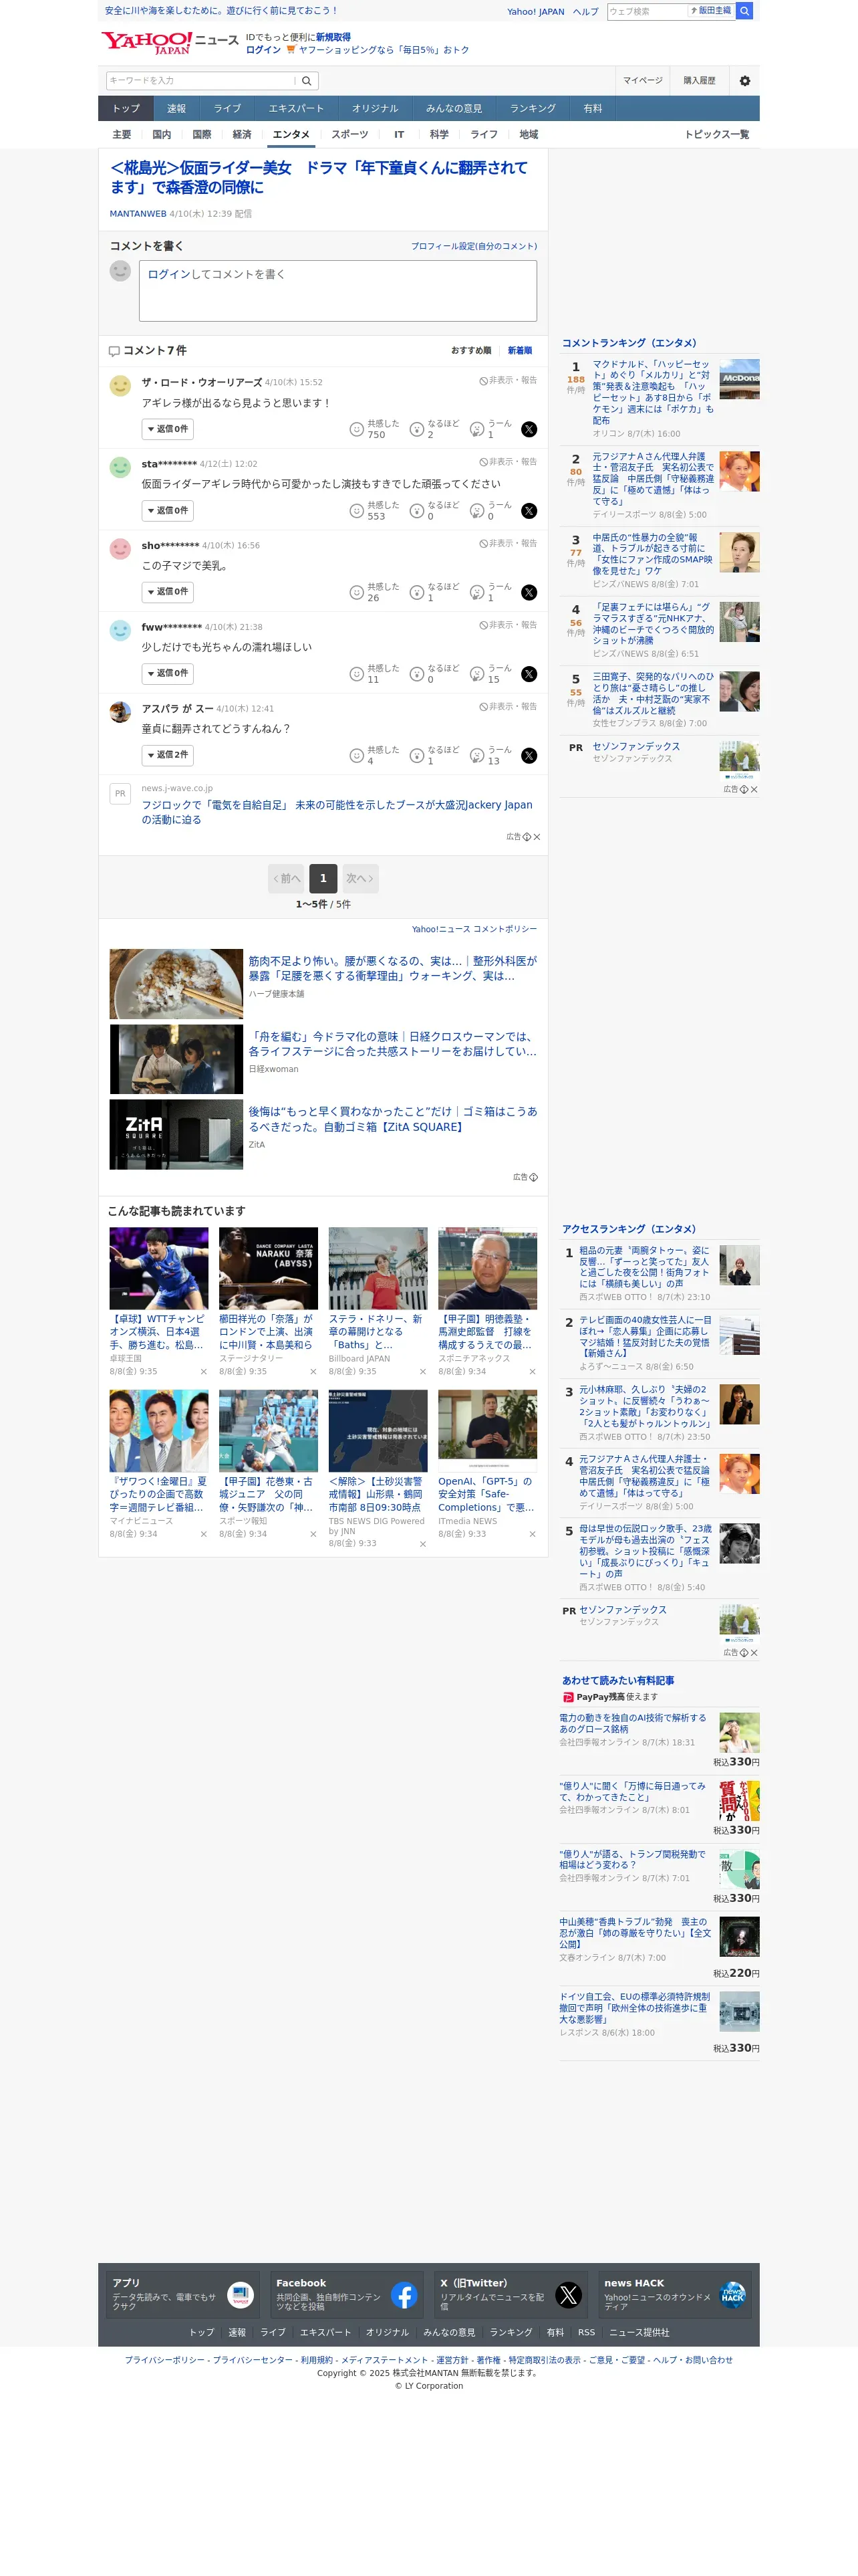Toggle なるほど on ザ・ロード・ウオーリアーズ's comment
The width and height of the screenshot is (858, 2576).
pyautogui.click(x=436, y=429)
